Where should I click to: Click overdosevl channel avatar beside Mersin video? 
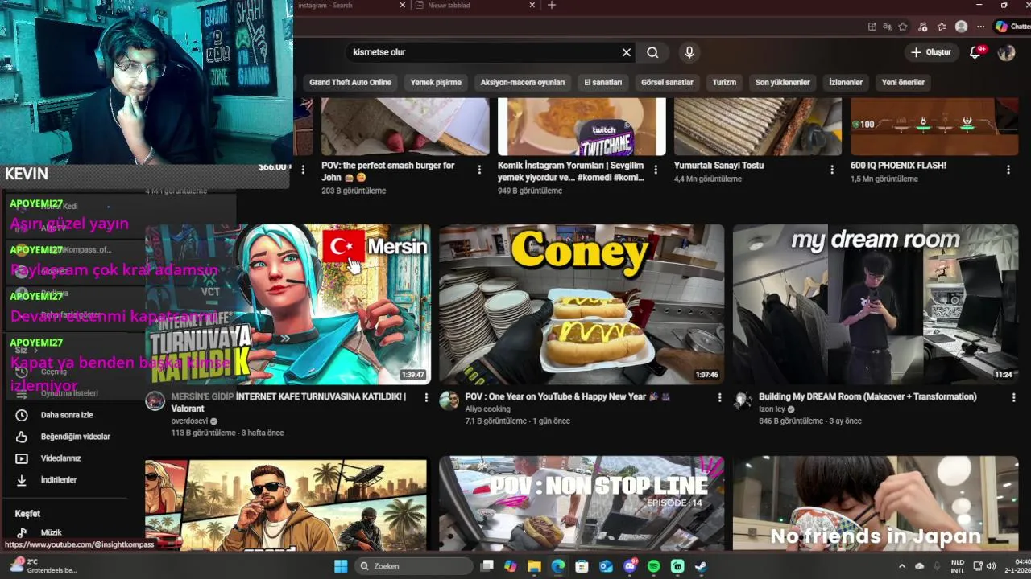[x=155, y=401]
